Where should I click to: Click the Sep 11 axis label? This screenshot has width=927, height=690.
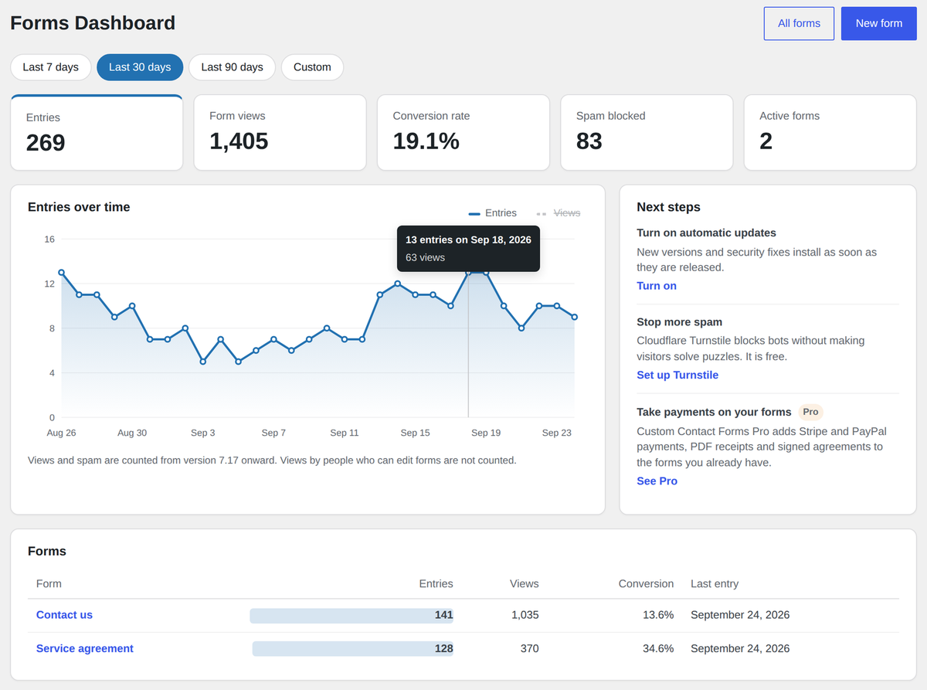pyautogui.click(x=345, y=433)
